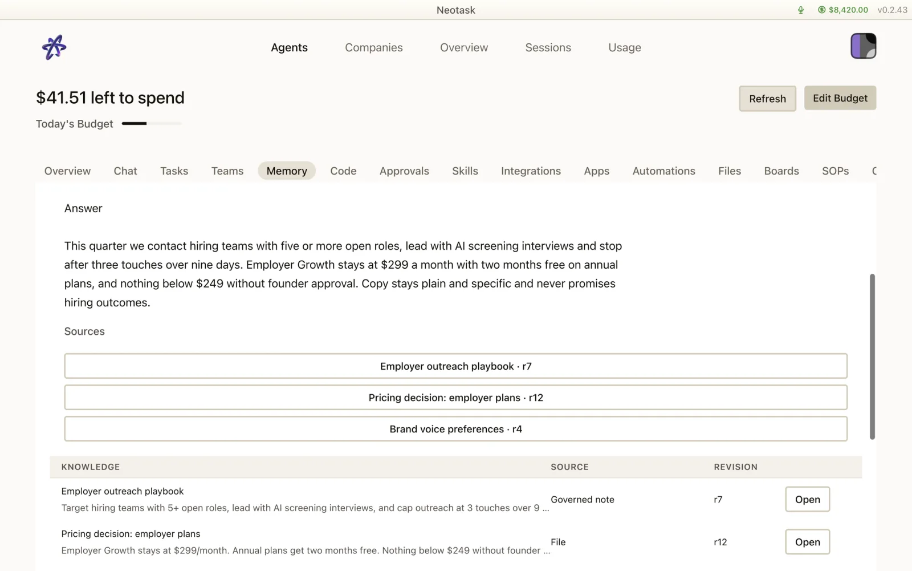Switch to the Chat tab
Viewport: 912px width, 571px height.
pos(125,171)
